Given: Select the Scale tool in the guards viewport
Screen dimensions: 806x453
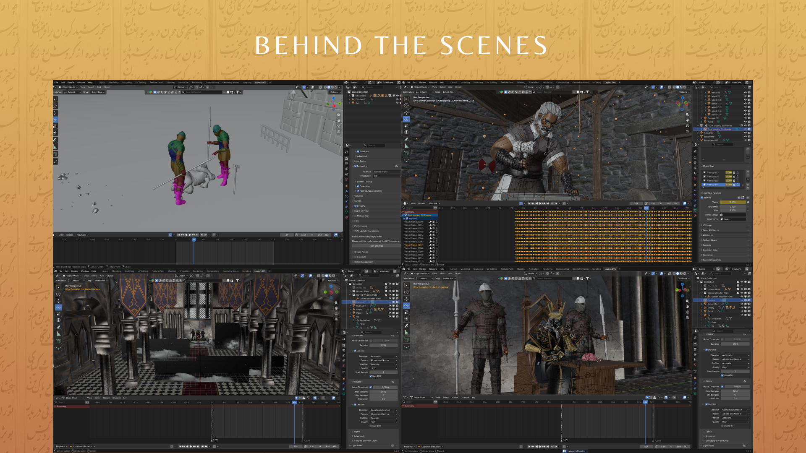Looking at the screenshot, I should tap(55, 126).
